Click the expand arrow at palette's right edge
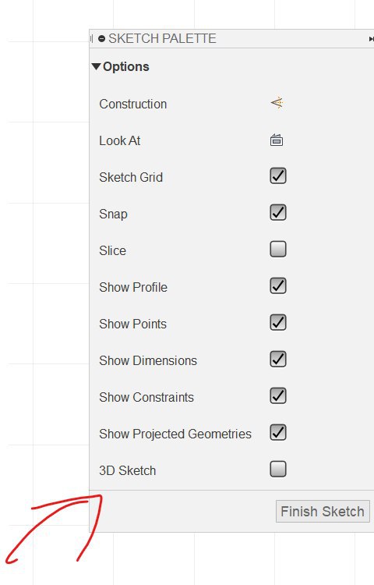This screenshot has height=585, width=374. pyautogui.click(x=371, y=39)
